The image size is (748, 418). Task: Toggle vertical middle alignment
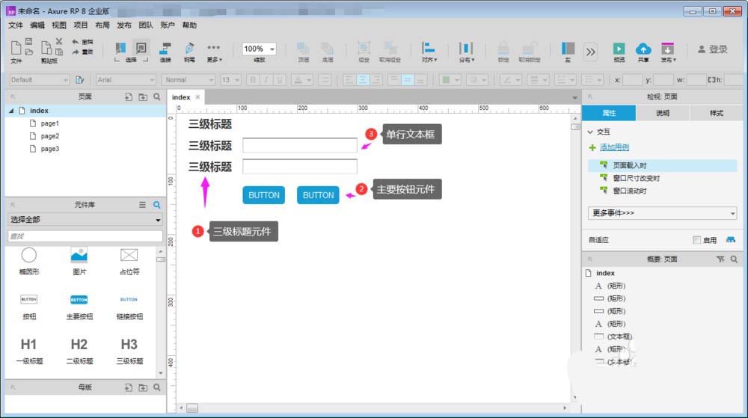tap(407, 79)
